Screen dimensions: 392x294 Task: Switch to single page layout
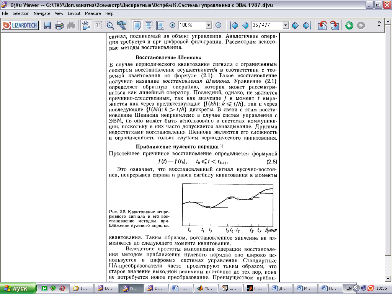click(x=137, y=25)
